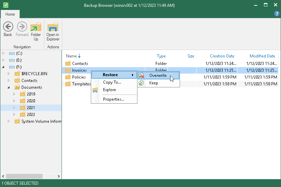The image size is (281, 187).
Task: Choose Copy To... from context menu
Action: (x=114, y=82)
